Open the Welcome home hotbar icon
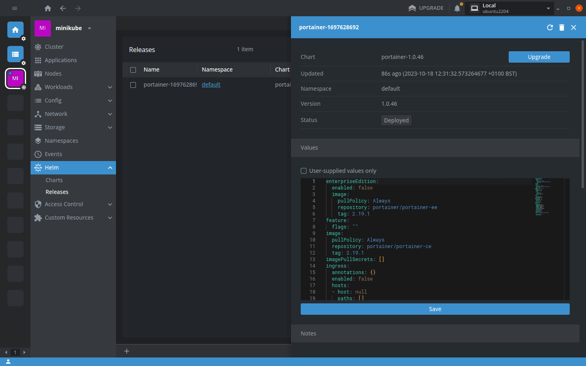 pos(15,30)
